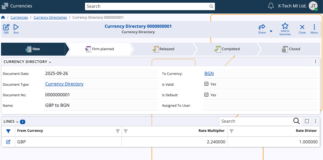Collapse the Lines section chevron

click(x=17, y=121)
